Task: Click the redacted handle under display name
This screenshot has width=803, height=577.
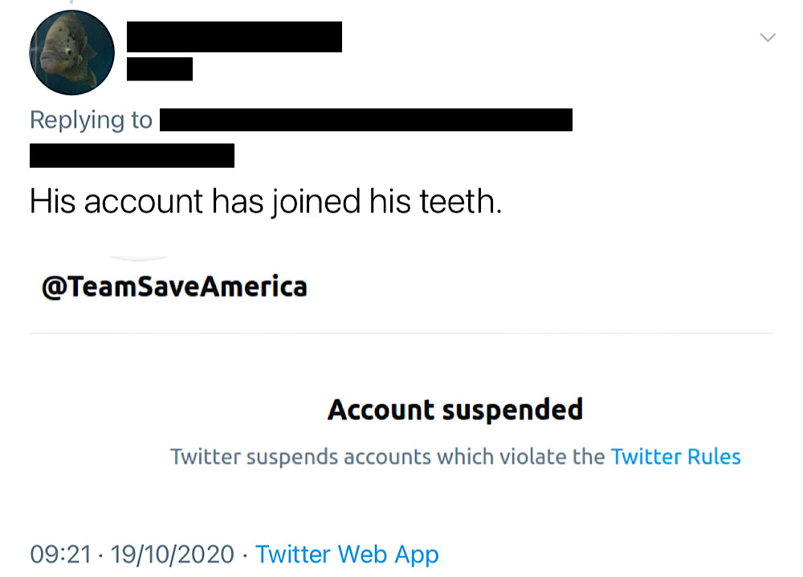Action: (x=160, y=69)
